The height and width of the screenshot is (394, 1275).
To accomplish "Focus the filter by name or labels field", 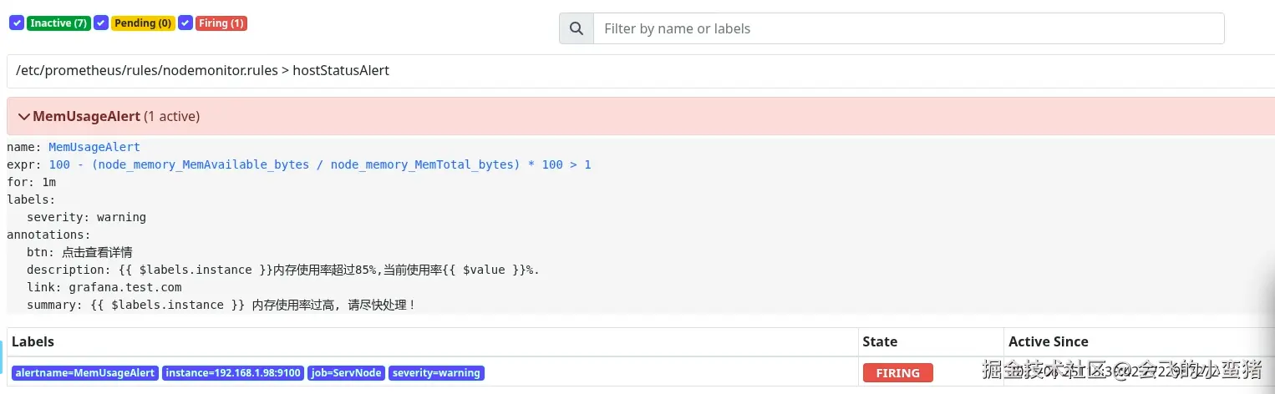I will coord(907,28).
